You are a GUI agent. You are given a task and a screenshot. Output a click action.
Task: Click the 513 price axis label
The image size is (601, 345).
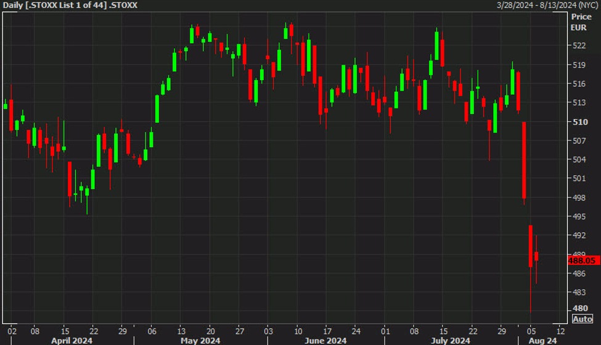click(579, 103)
